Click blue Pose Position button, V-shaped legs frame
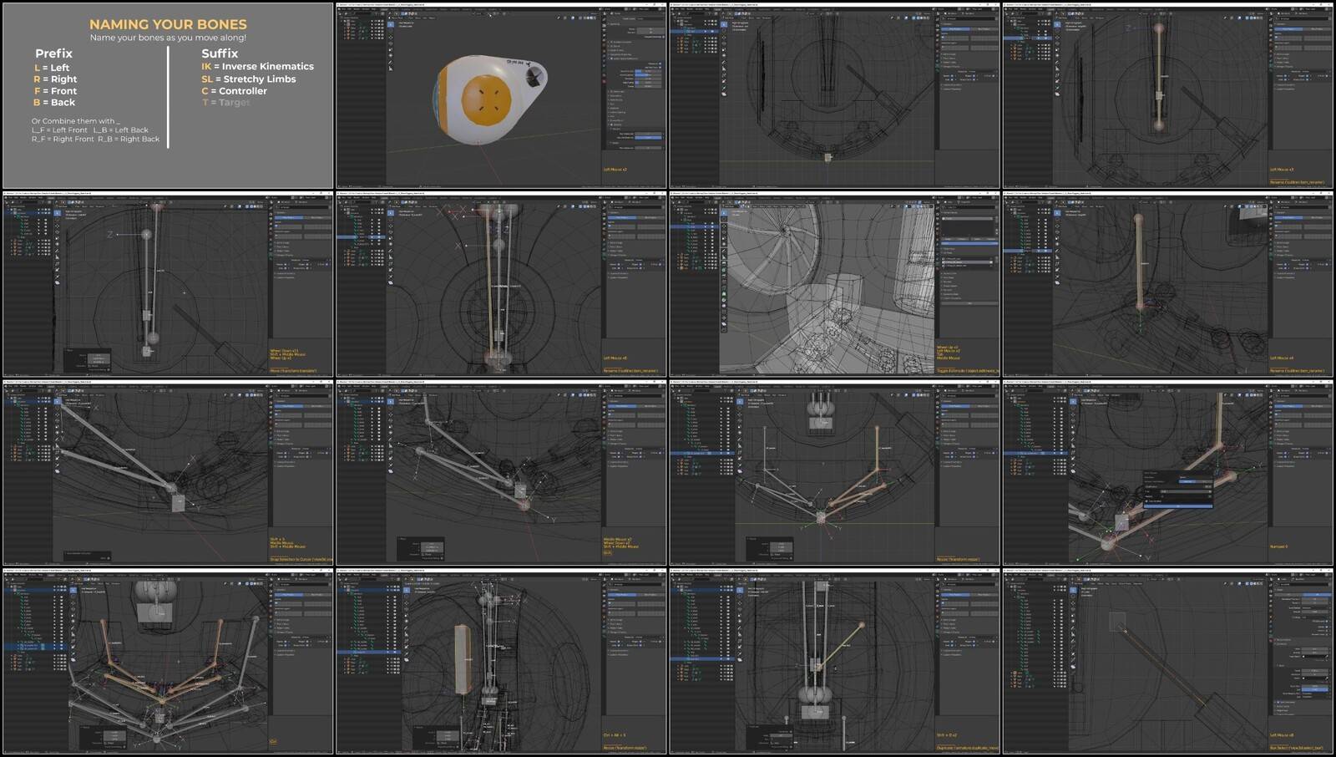Image resolution: width=1336 pixels, height=757 pixels. pyautogui.click(x=291, y=594)
